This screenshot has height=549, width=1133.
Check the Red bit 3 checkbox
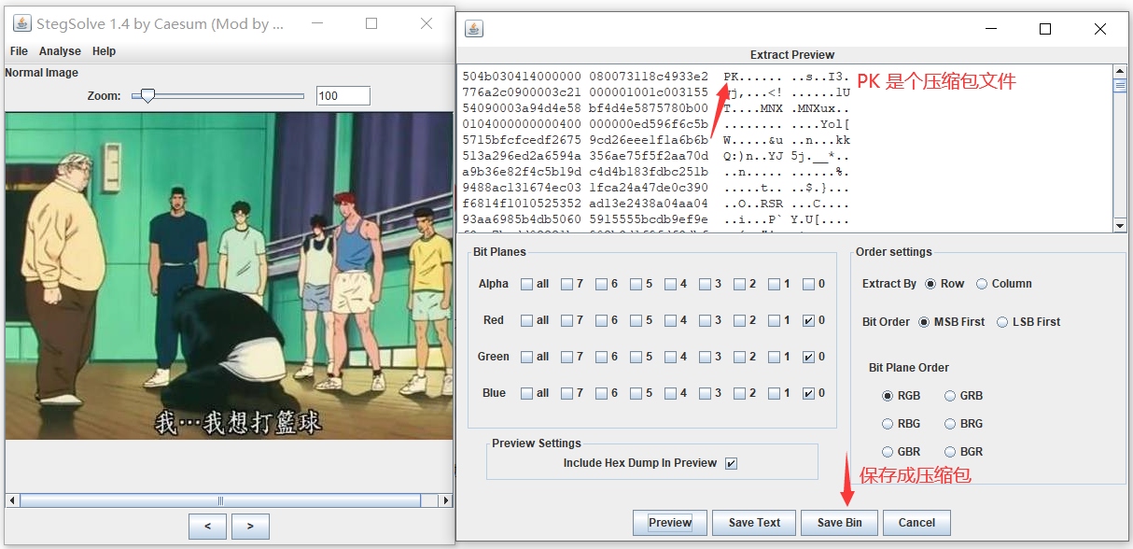point(706,320)
